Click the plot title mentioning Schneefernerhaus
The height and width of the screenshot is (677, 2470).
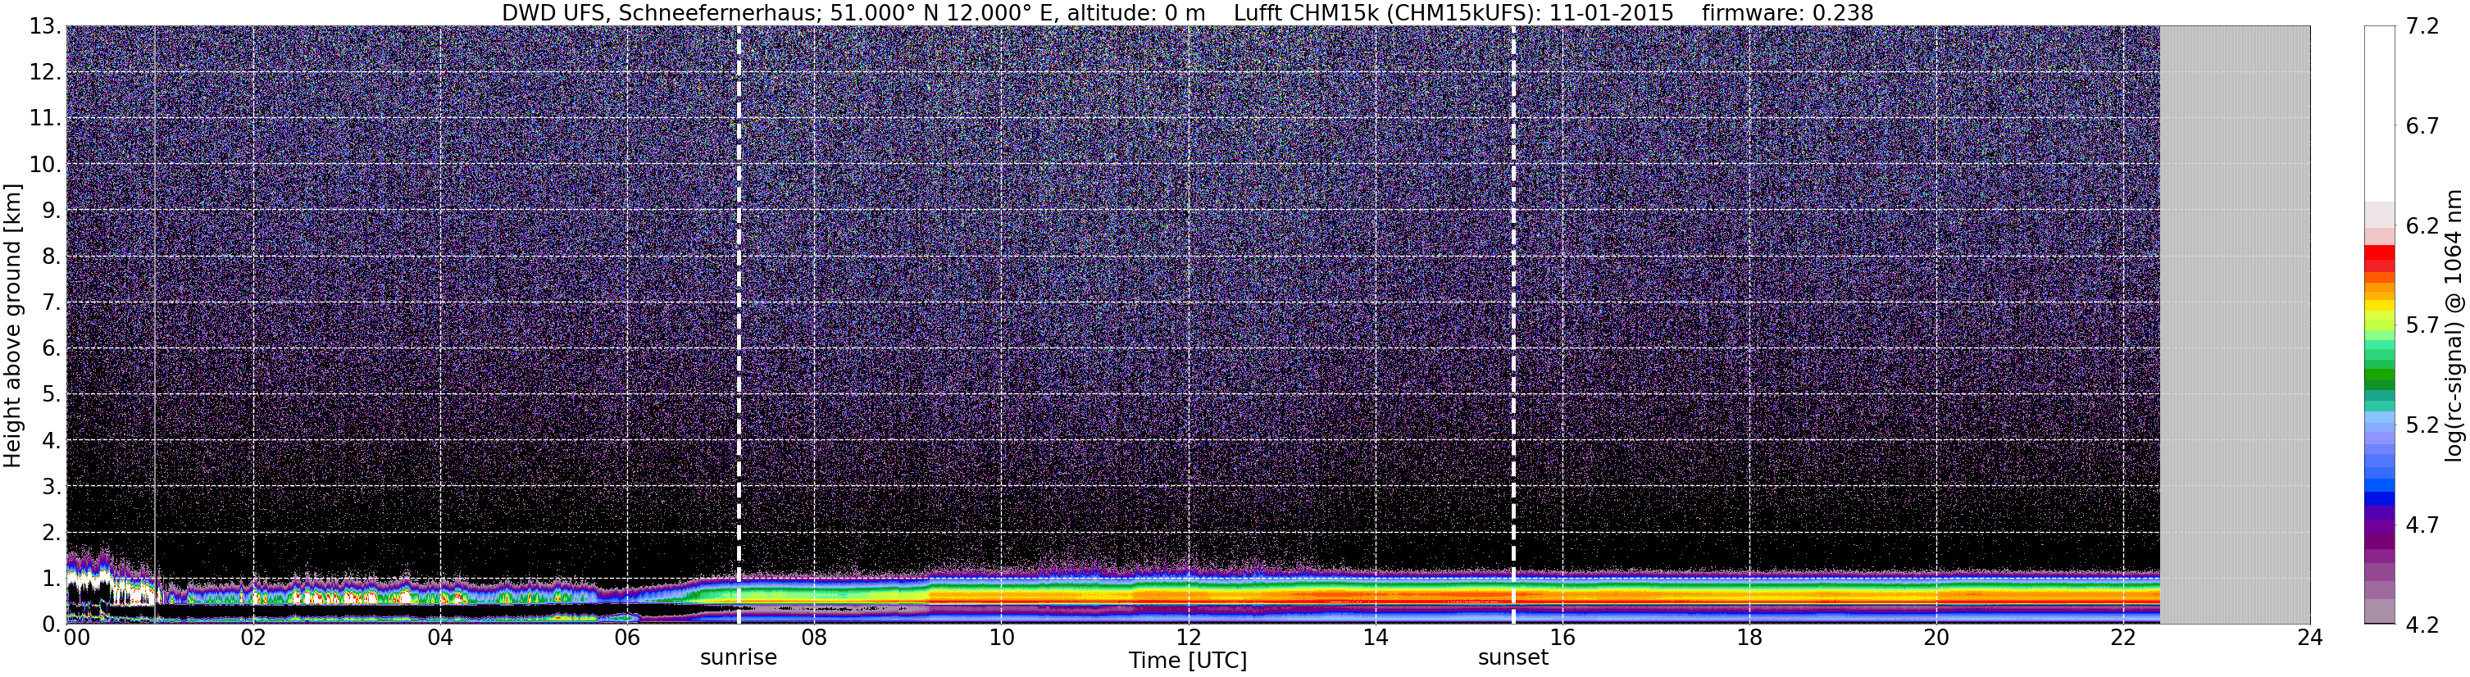(1187, 12)
